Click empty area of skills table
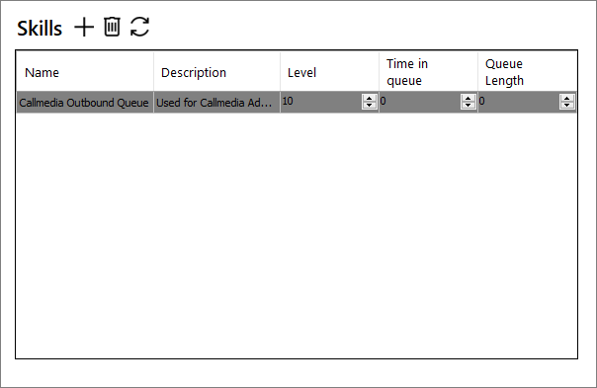The height and width of the screenshot is (388, 597). pyautogui.click(x=297, y=235)
